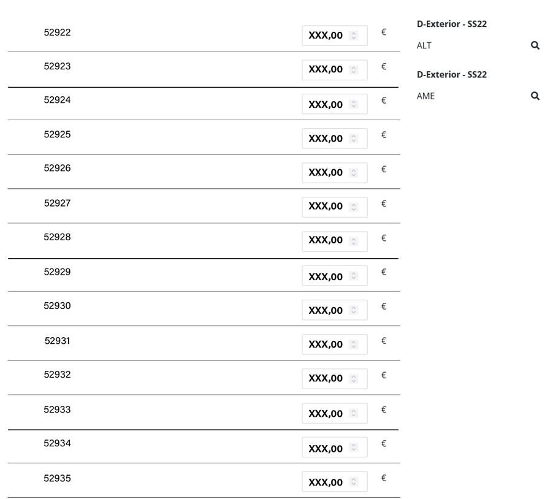
Task: Click the price box for row 52933
Action: [x=326, y=414]
